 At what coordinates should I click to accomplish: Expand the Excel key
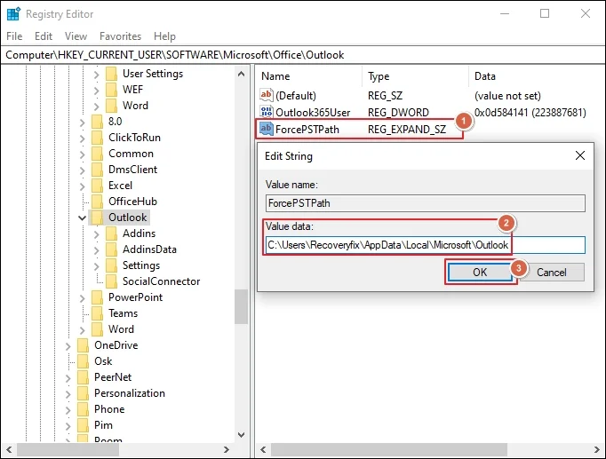83,186
